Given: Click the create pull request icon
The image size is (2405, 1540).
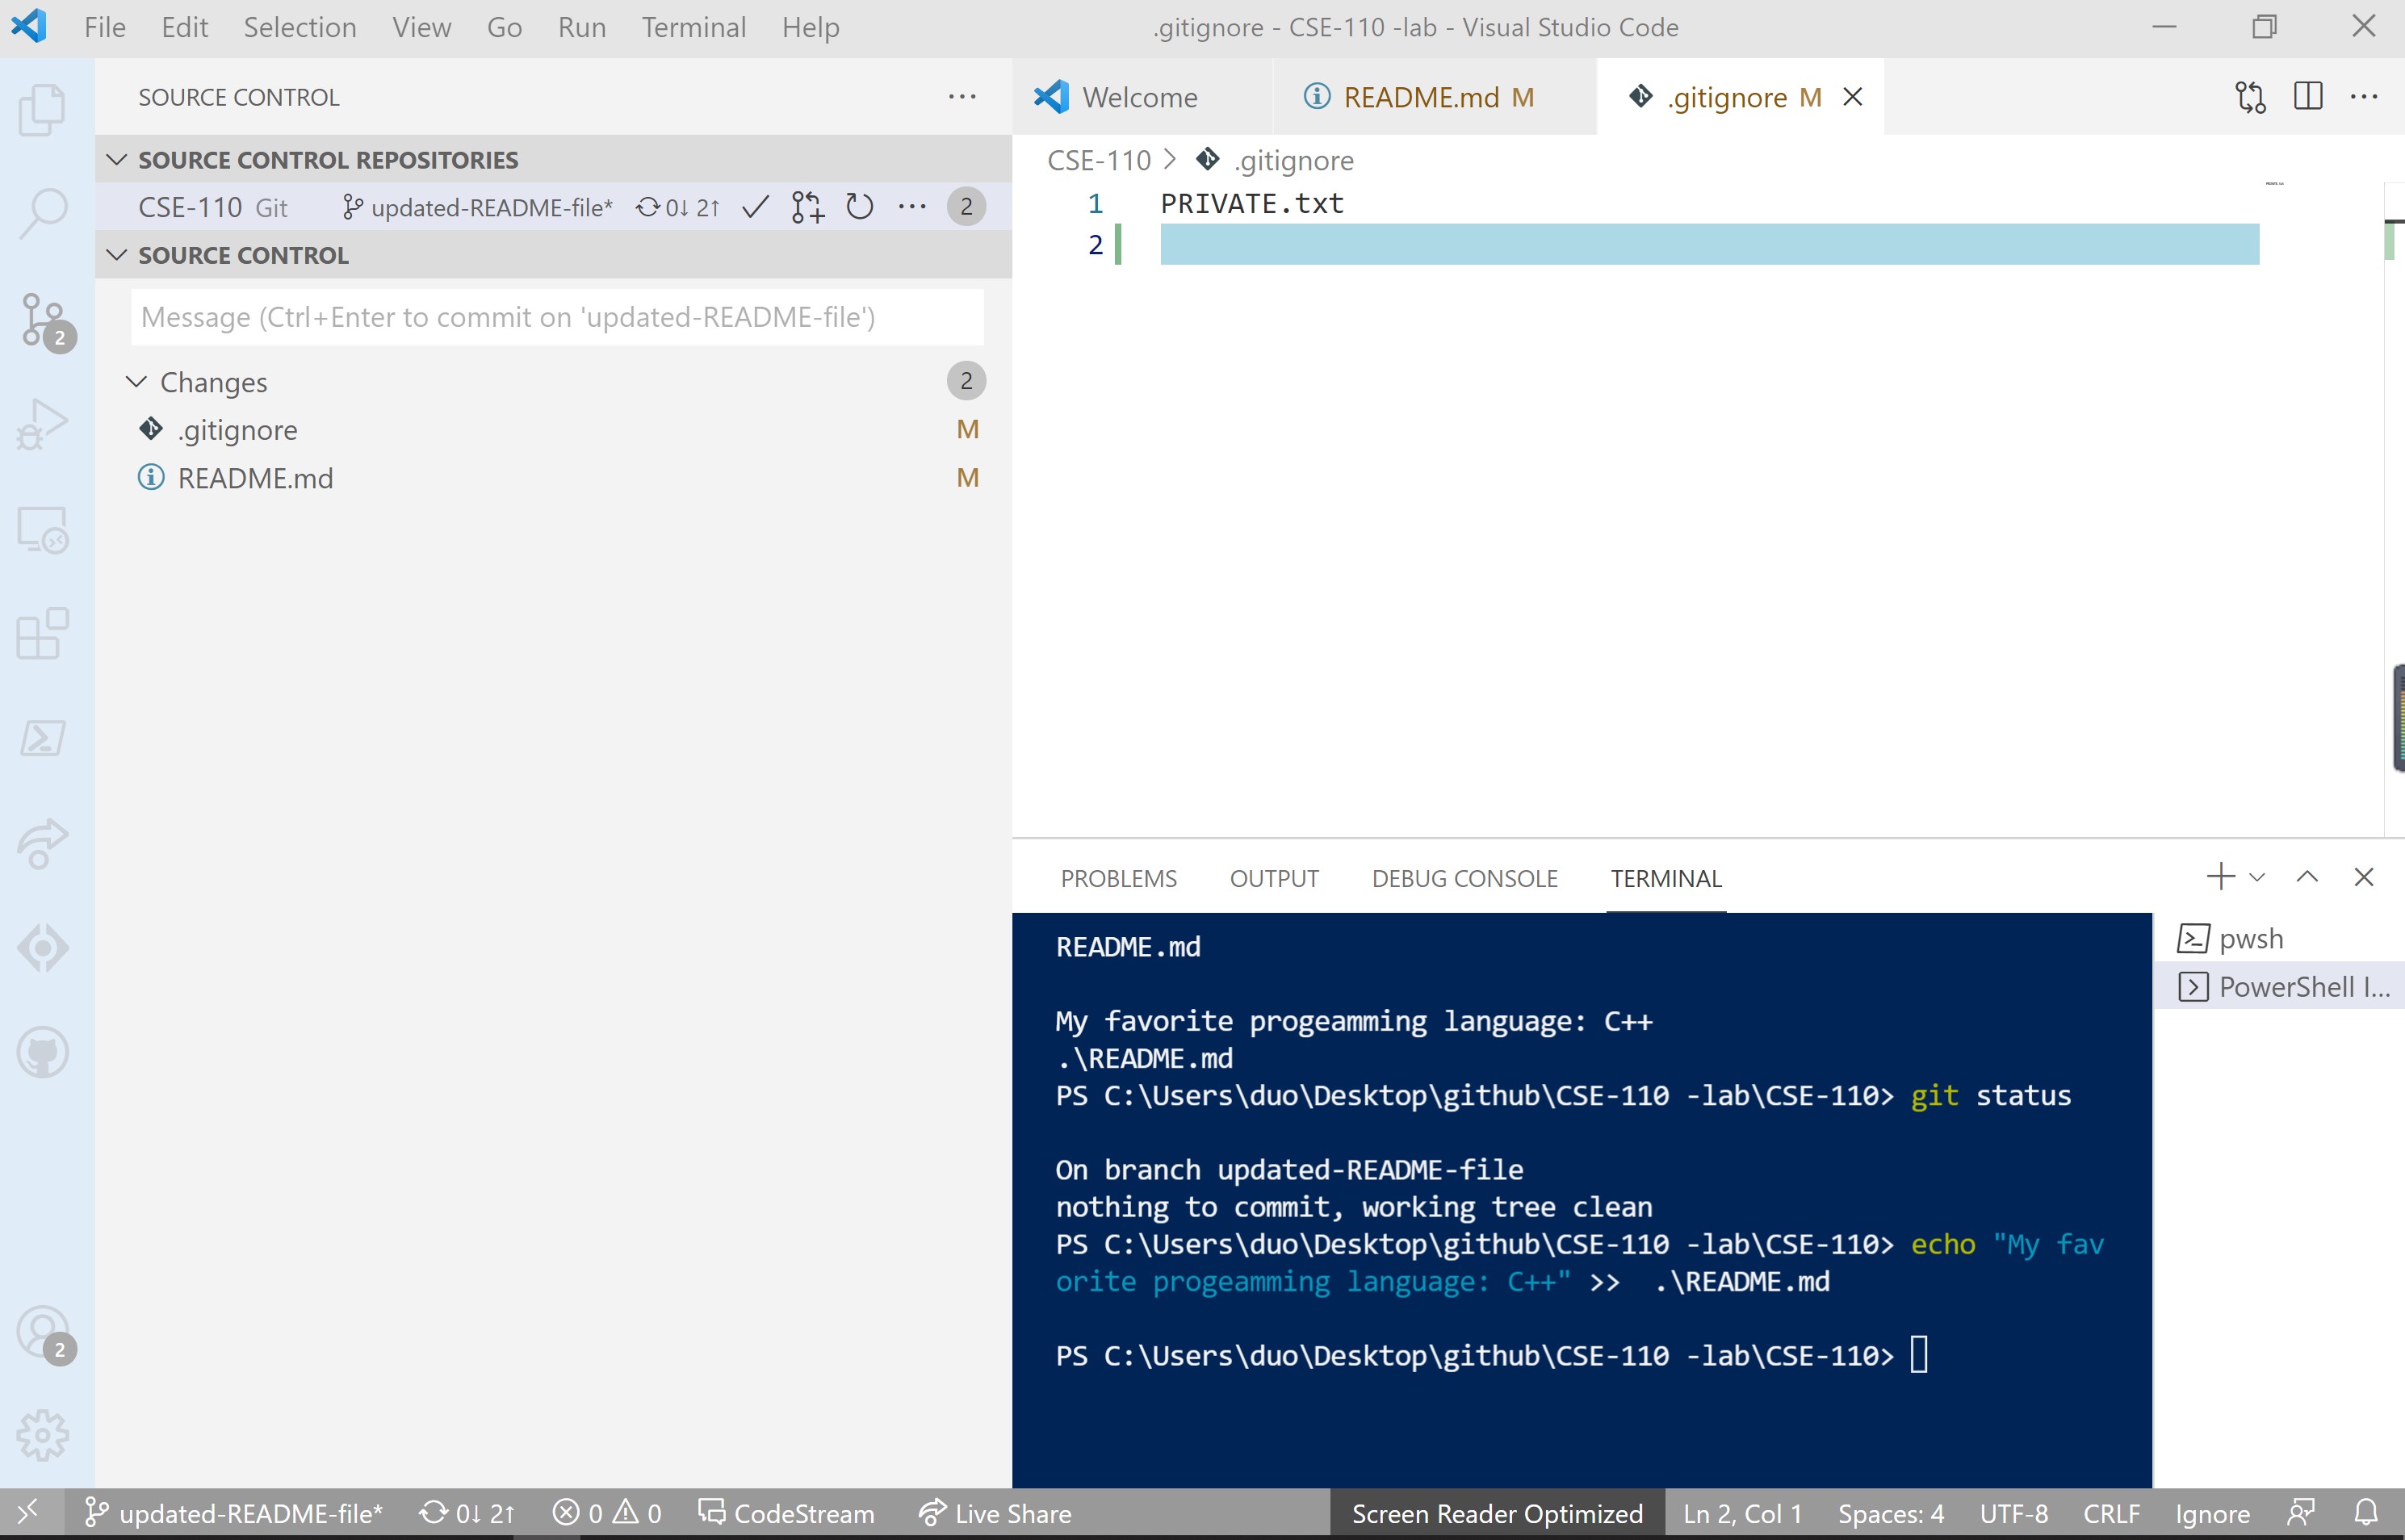Looking at the screenshot, I should coord(807,207).
